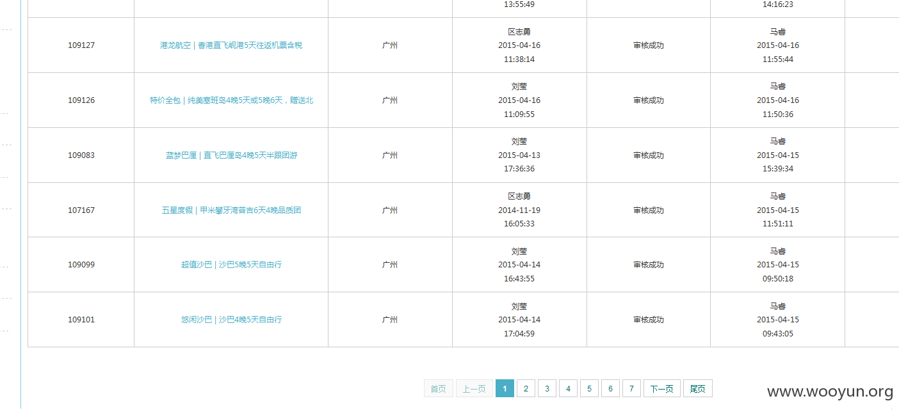Viewport: 899px width, 410px height.
Task: Go to pagination page 5
Action: 589,388
